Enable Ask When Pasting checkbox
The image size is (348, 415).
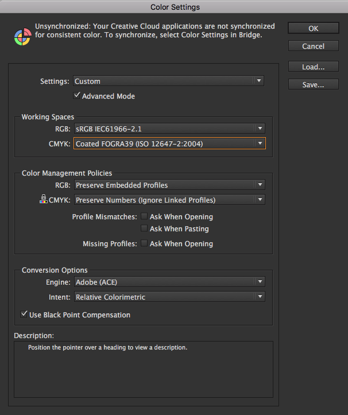[144, 228]
